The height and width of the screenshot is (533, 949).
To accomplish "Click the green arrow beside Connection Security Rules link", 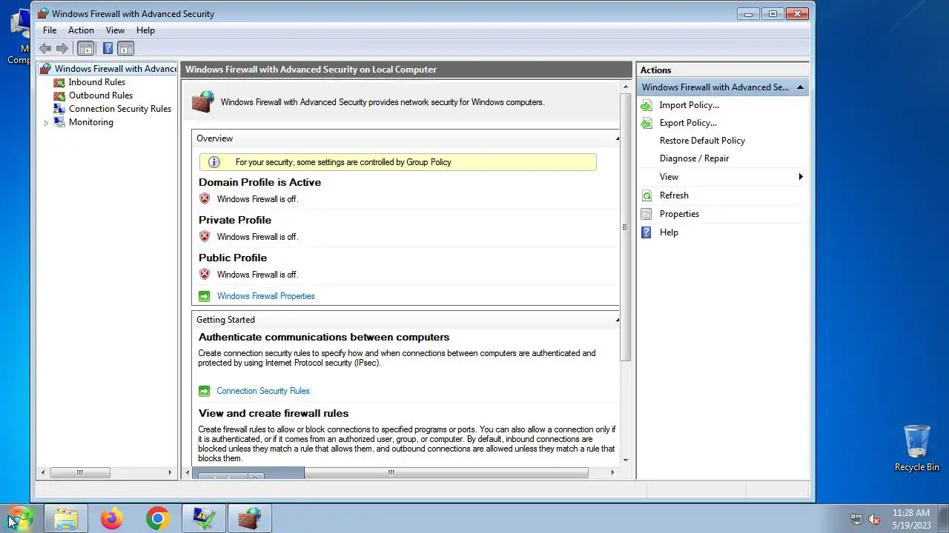I will 205,391.
